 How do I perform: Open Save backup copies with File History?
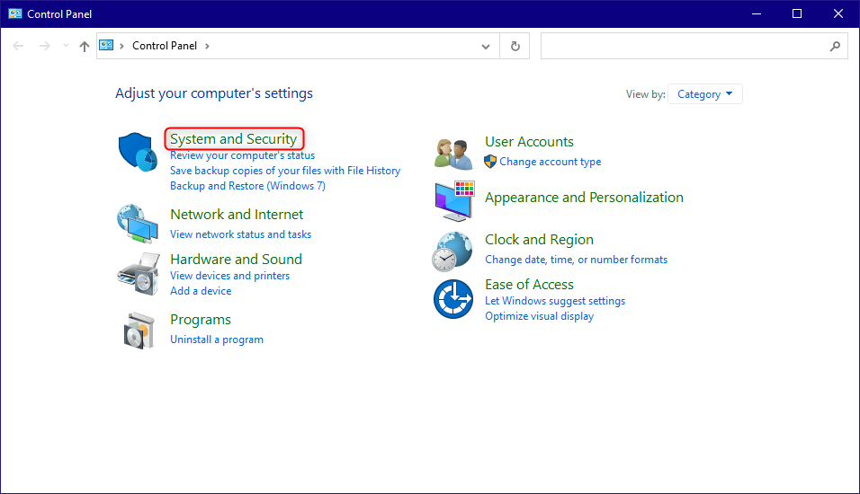click(x=285, y=171)
